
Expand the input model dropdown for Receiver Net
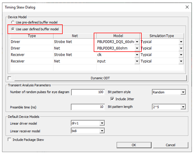tap(137, 61)
